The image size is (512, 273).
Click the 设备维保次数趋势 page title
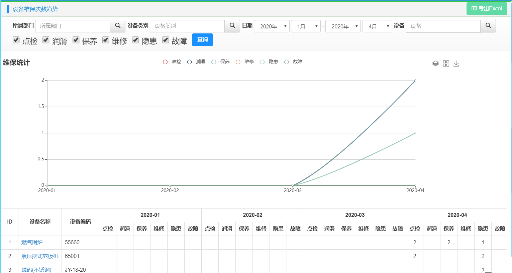pyautogui.click(x=35, y=9)
